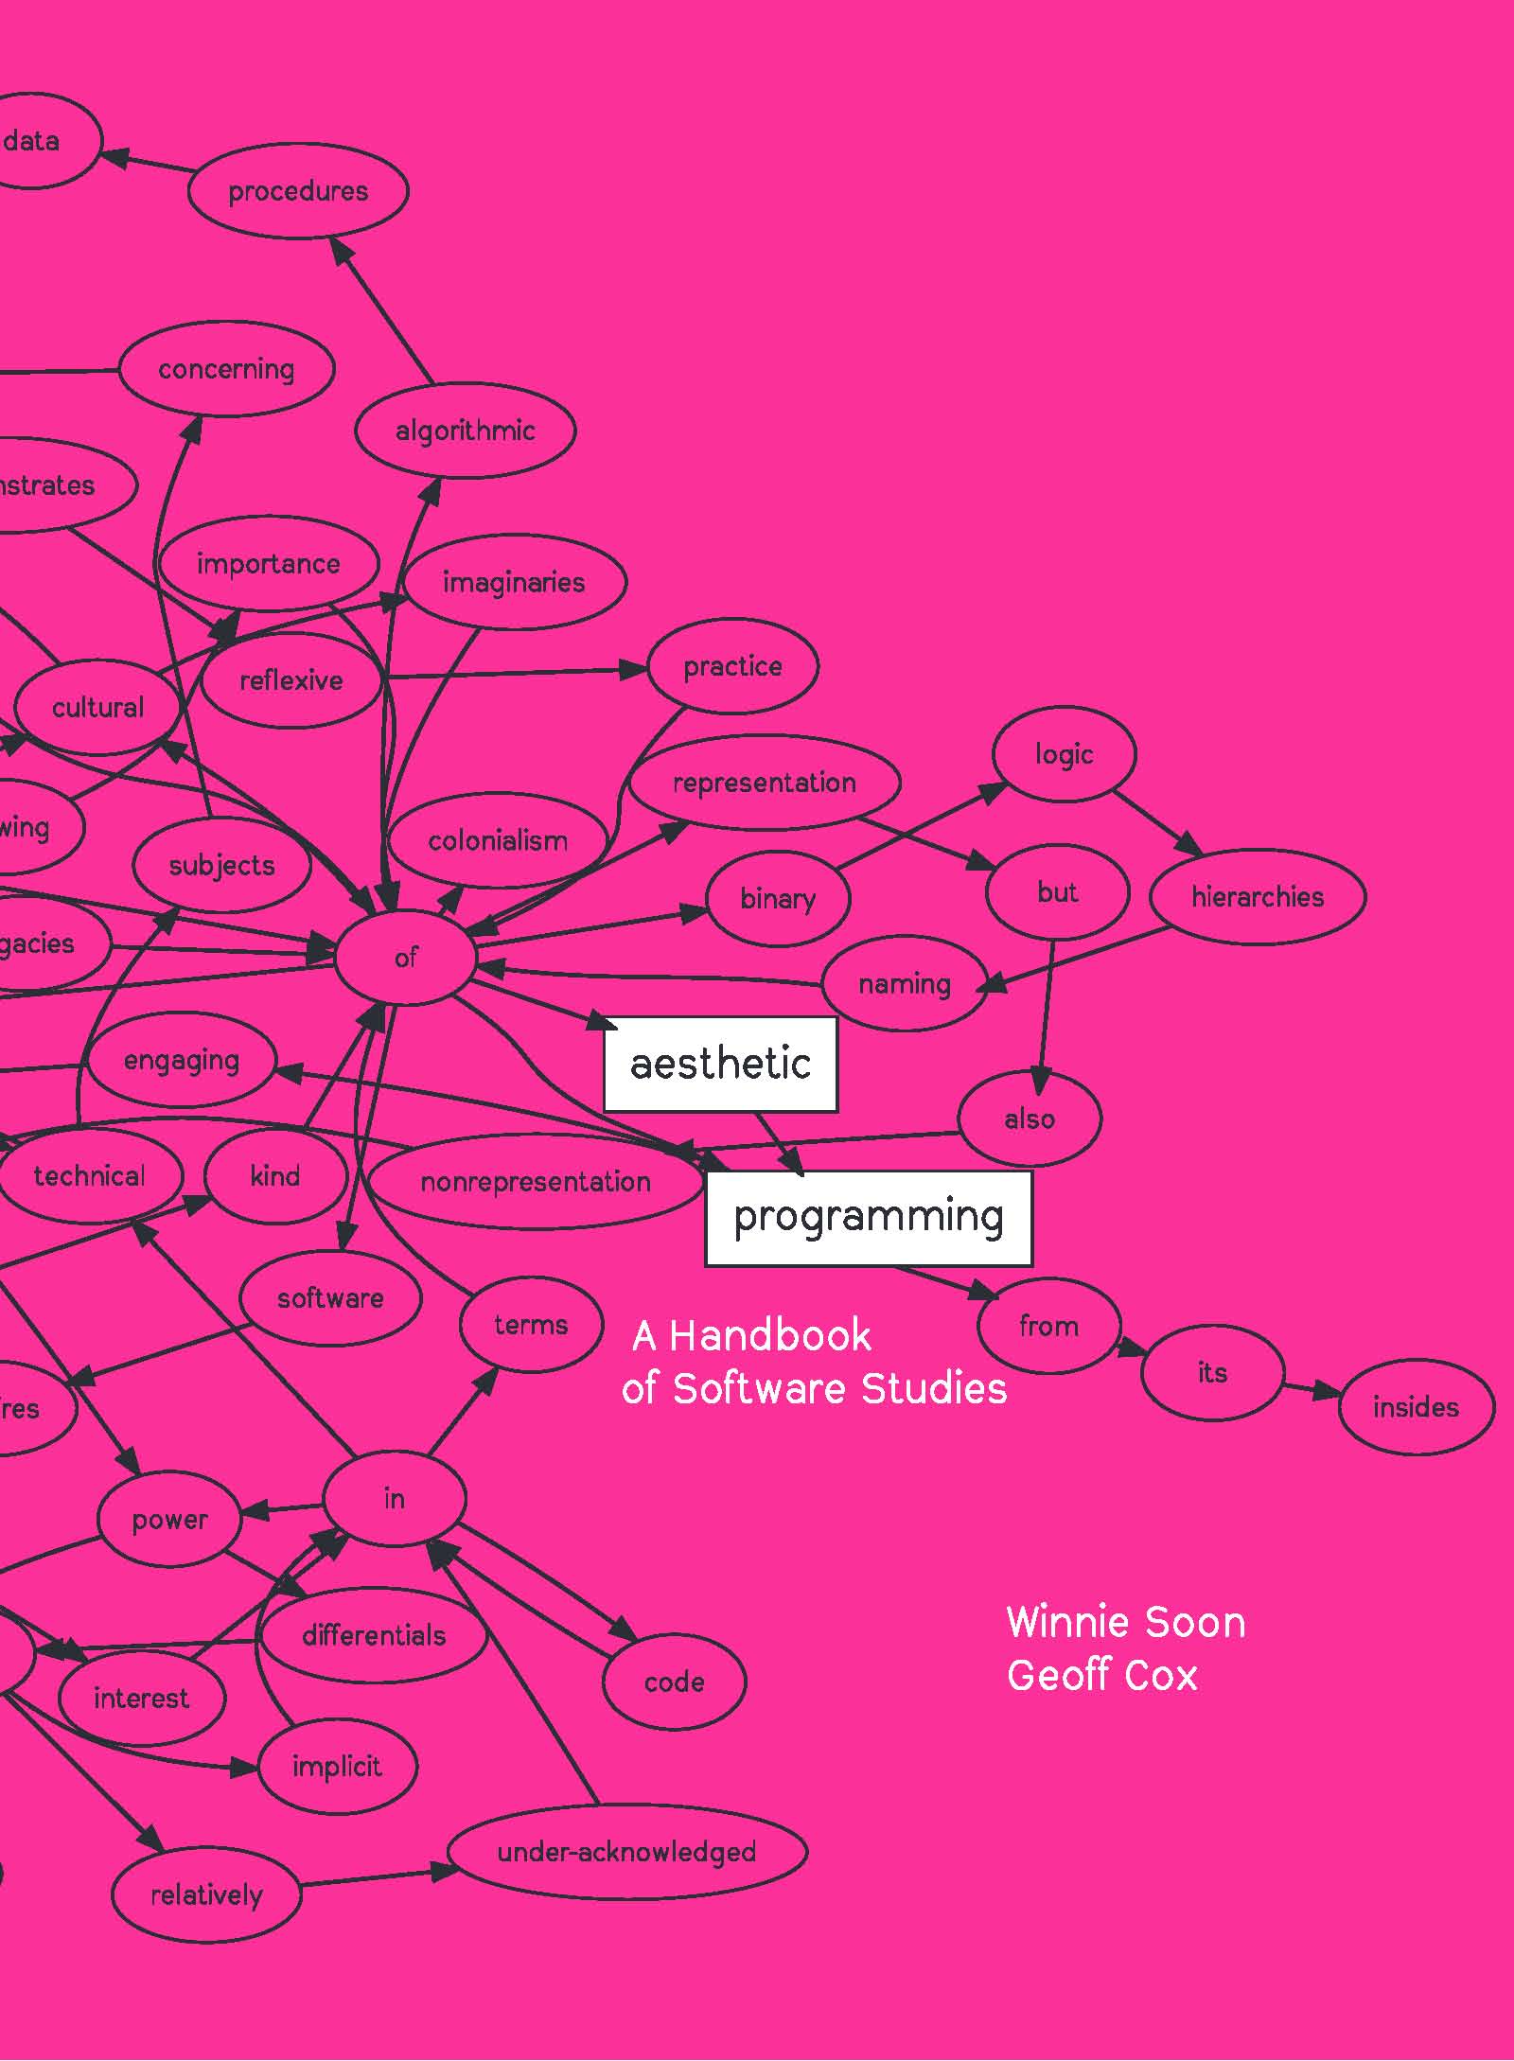Click the 'hierarchies' node
This screenshot has width=1514, height=2061.
1257,897
